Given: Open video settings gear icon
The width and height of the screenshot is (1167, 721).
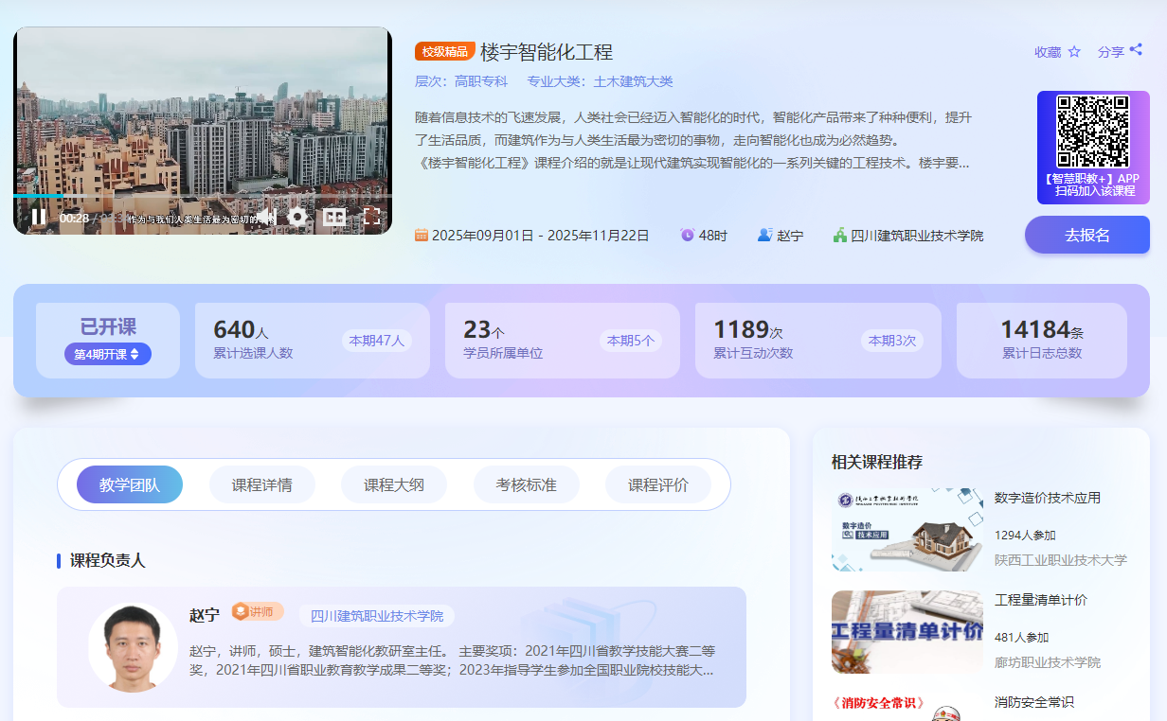Looking at the screenshot, I should coord(297,217).
